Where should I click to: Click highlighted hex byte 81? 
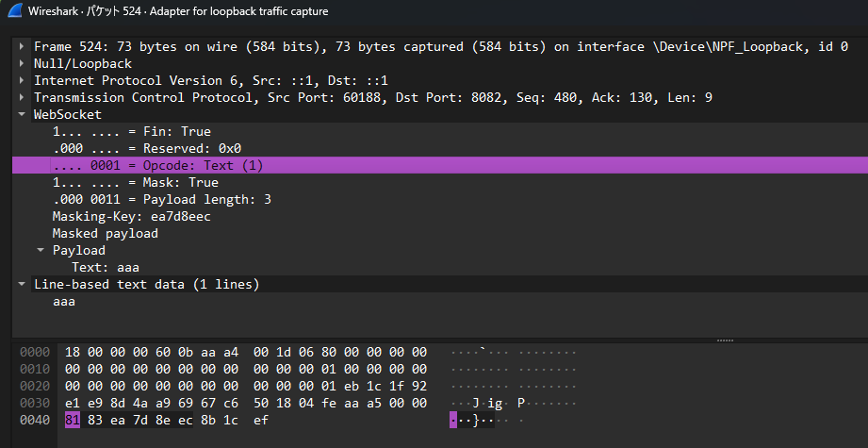[73, 421]
